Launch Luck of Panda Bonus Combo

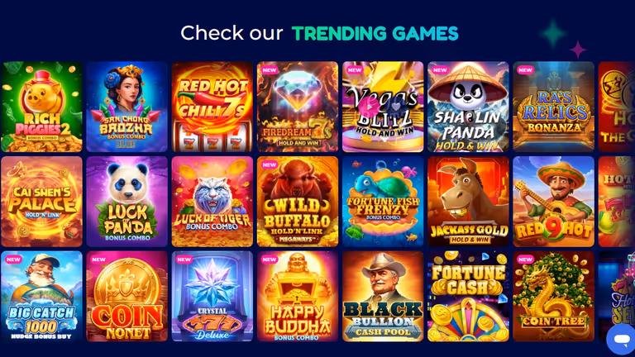click(127, 202)
